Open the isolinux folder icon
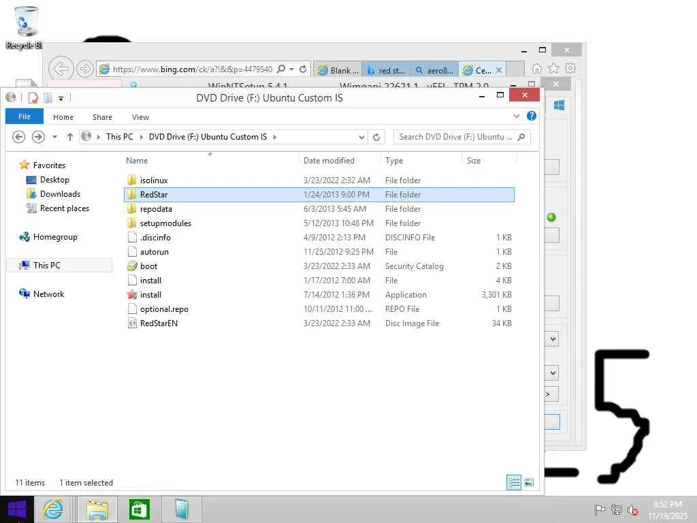Image resolution: width=697 pixels, height=523 pixels. [131, 180]
